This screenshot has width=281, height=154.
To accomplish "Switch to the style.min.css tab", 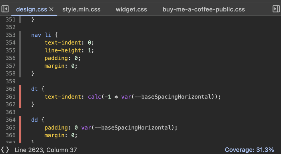I will pyautogui.click(x=81, y=9).
